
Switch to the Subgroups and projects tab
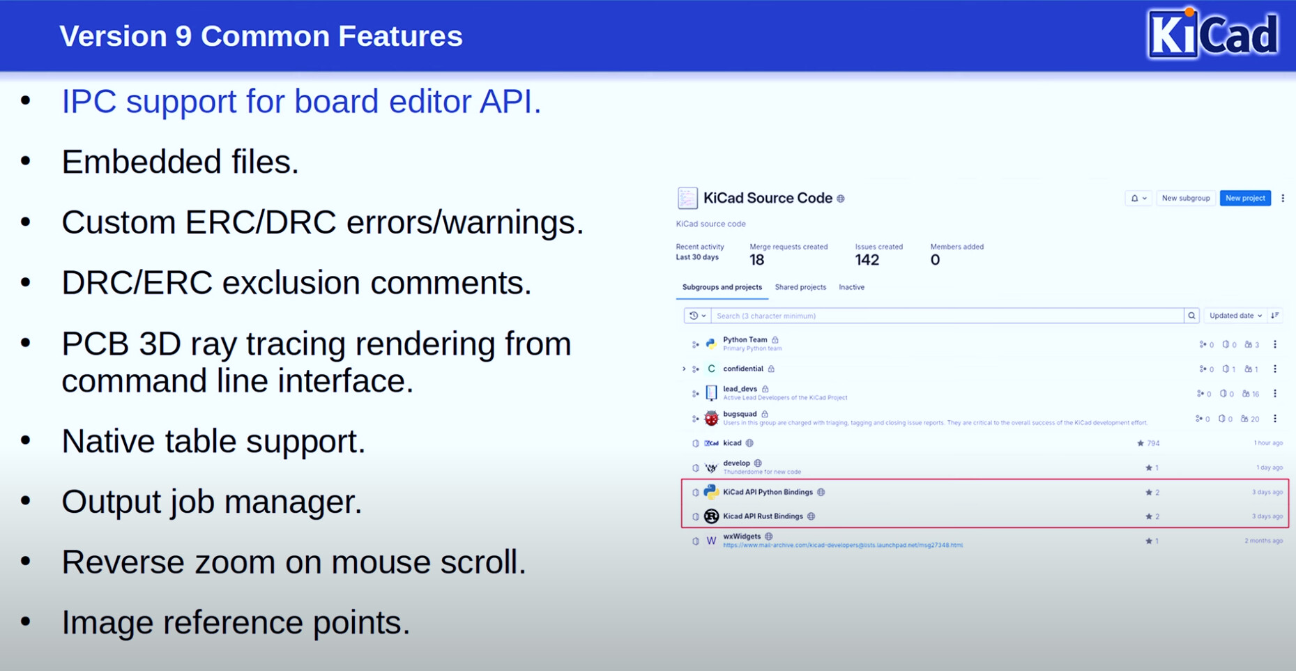722,287
